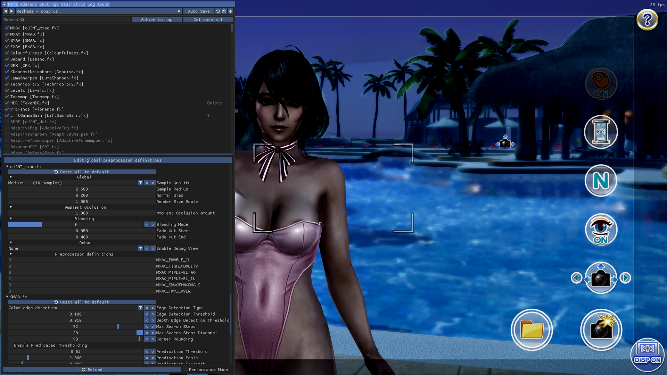Click the camera position icon on right

coord(601,278)
